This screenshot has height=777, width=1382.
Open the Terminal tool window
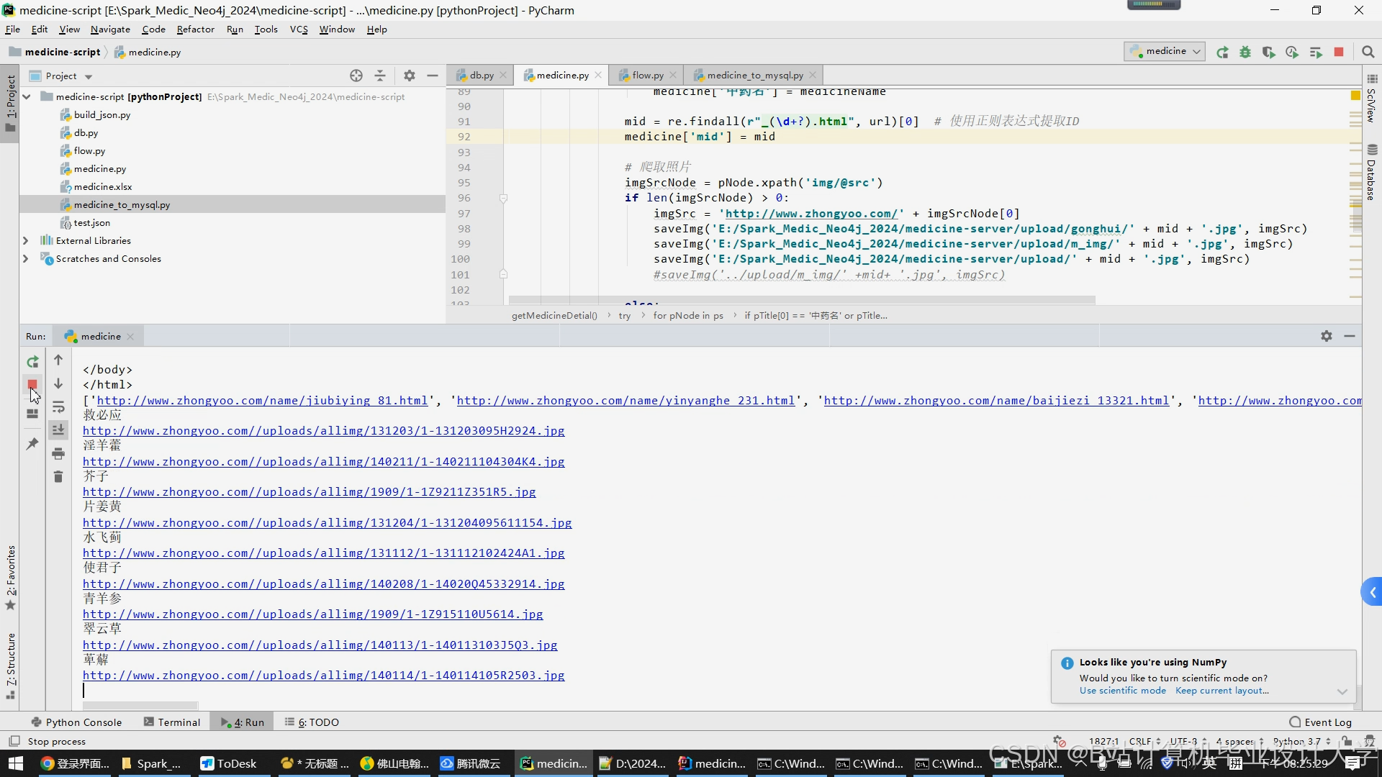tap(172, 722)
